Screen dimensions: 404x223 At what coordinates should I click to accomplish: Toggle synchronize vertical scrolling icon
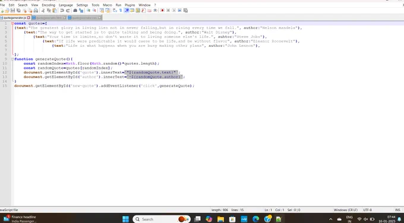pyautogui.click(x=102, y=10)
